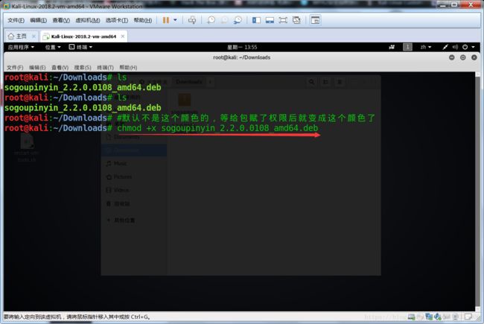Open terminal 搜索(S) menu
The width and height of the screenshot is (484, 324).
(x=83, y=67)
